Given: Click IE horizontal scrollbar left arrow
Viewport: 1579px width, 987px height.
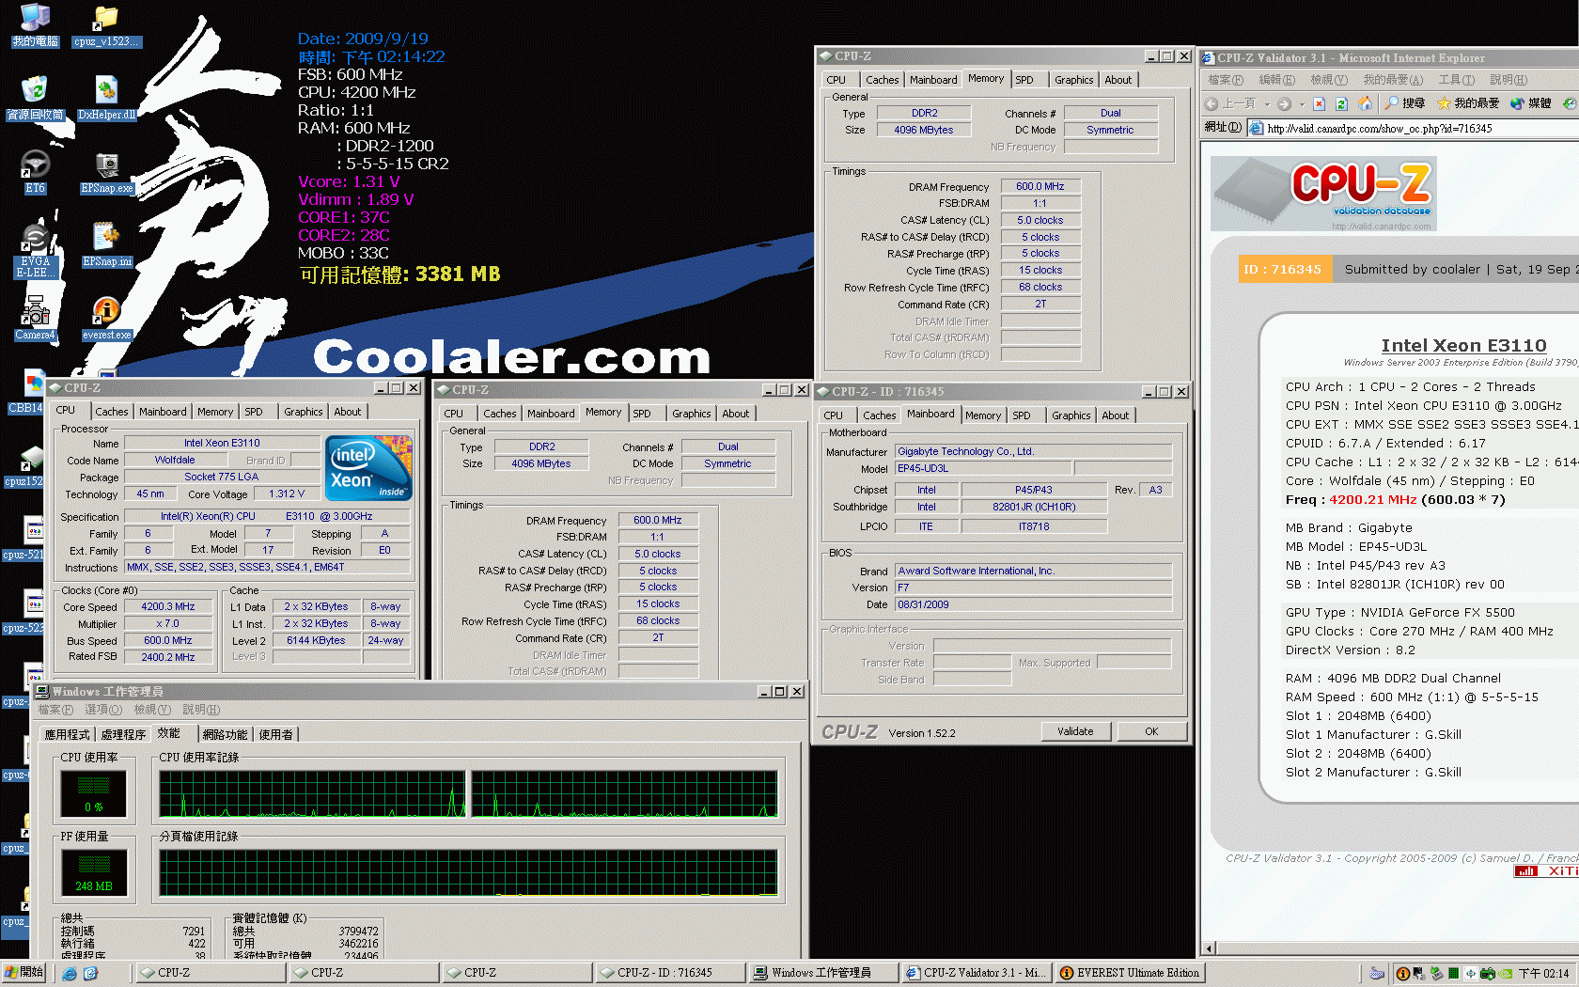Looking at the screenshot, I should [1210, 948].
